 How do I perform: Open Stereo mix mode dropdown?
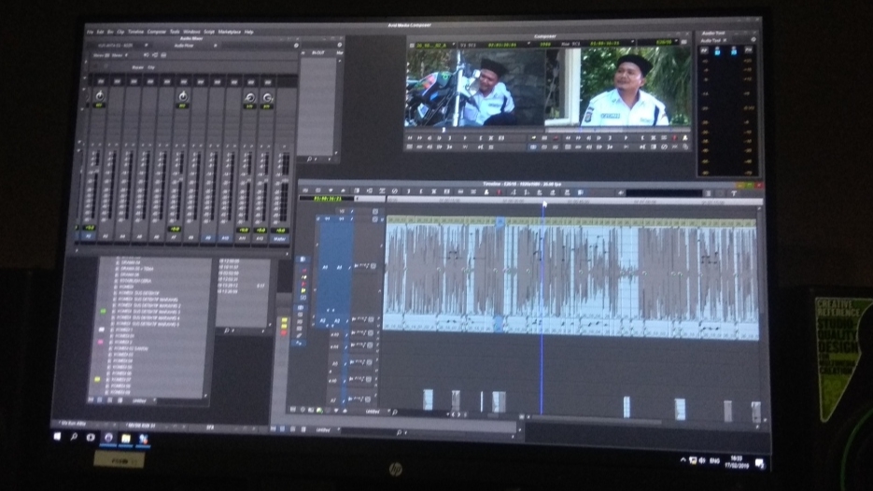126,56
